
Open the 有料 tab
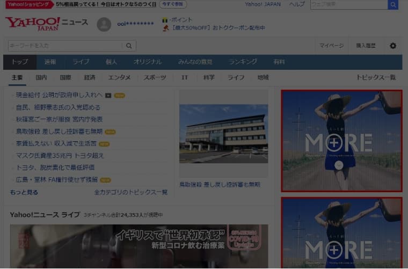(x=279, y=62)
